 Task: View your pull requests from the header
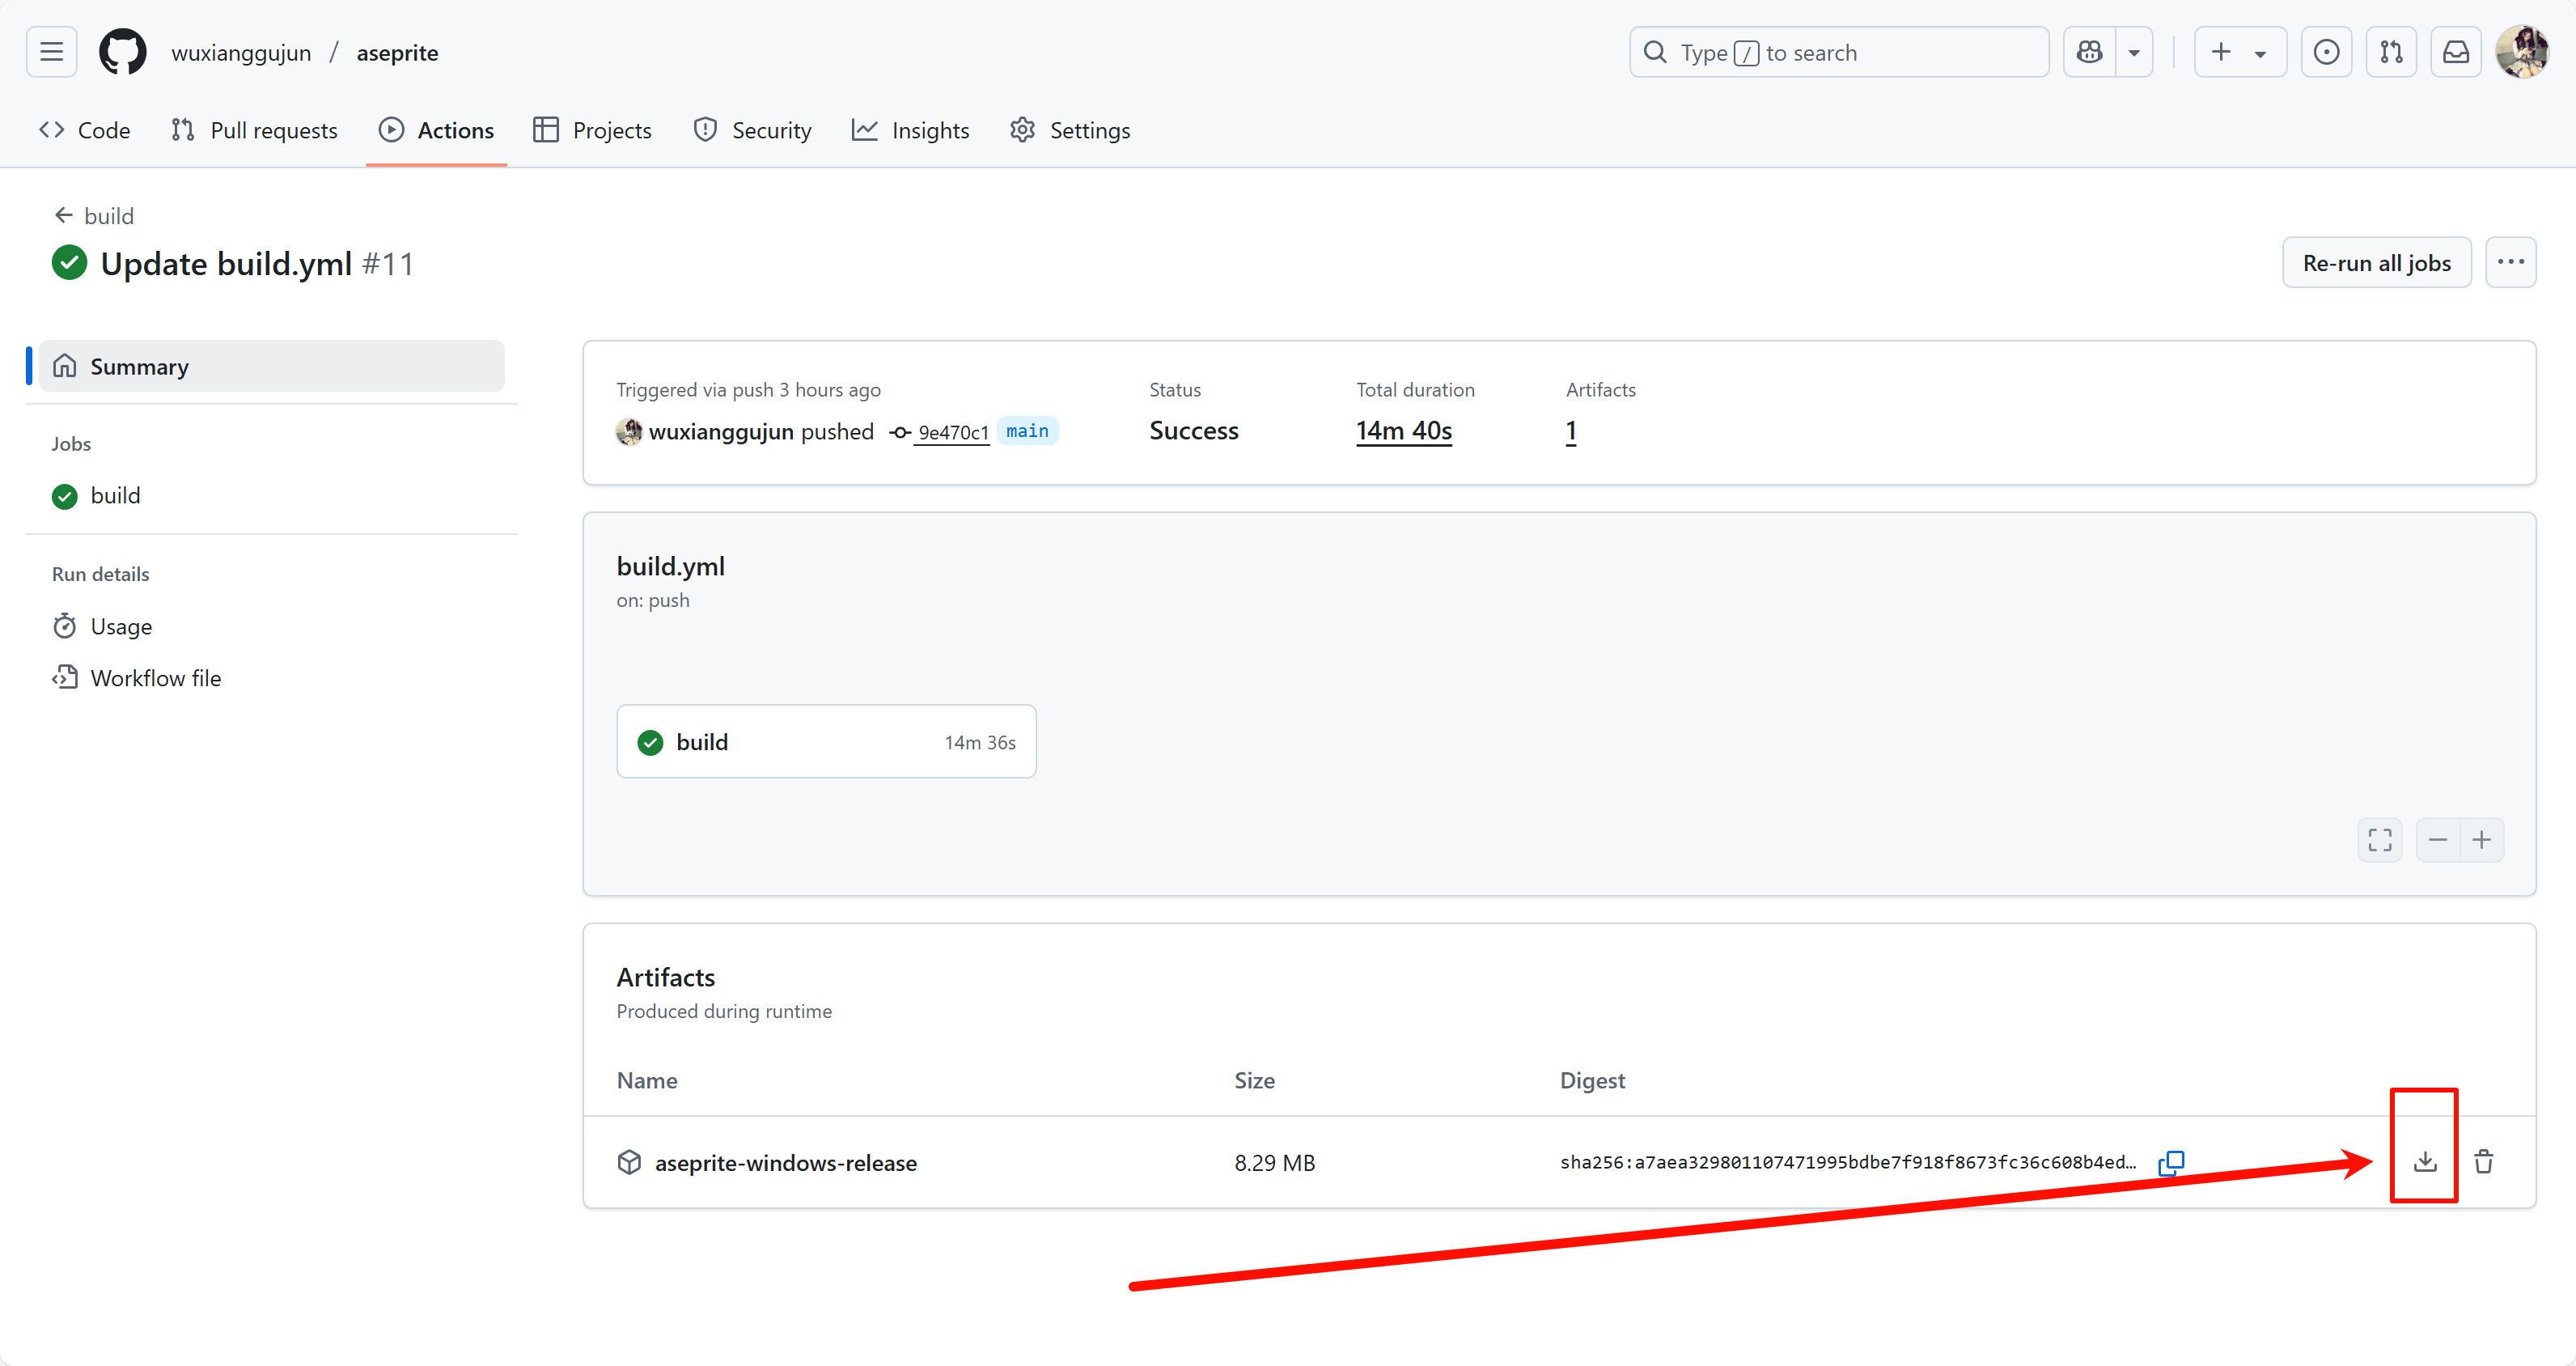[2391, 51]
